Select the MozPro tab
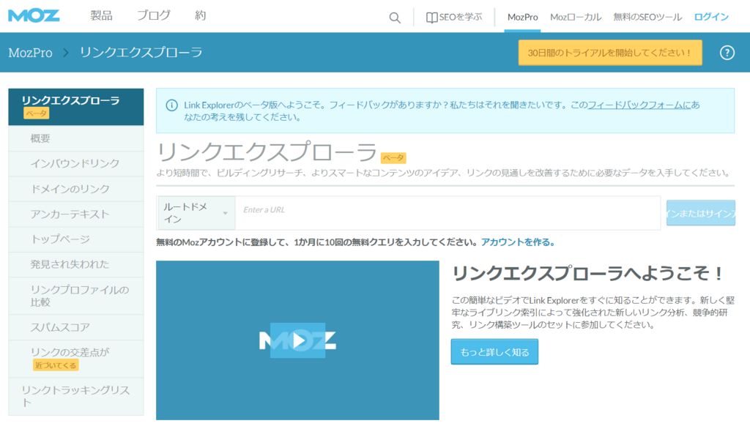Screen dimensions: 750x426 pos(522,18)
